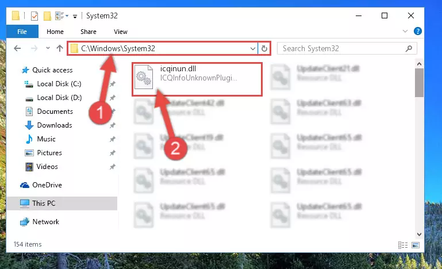
Task: Expand the ribbon with the chevron
Action: (405, 31)
